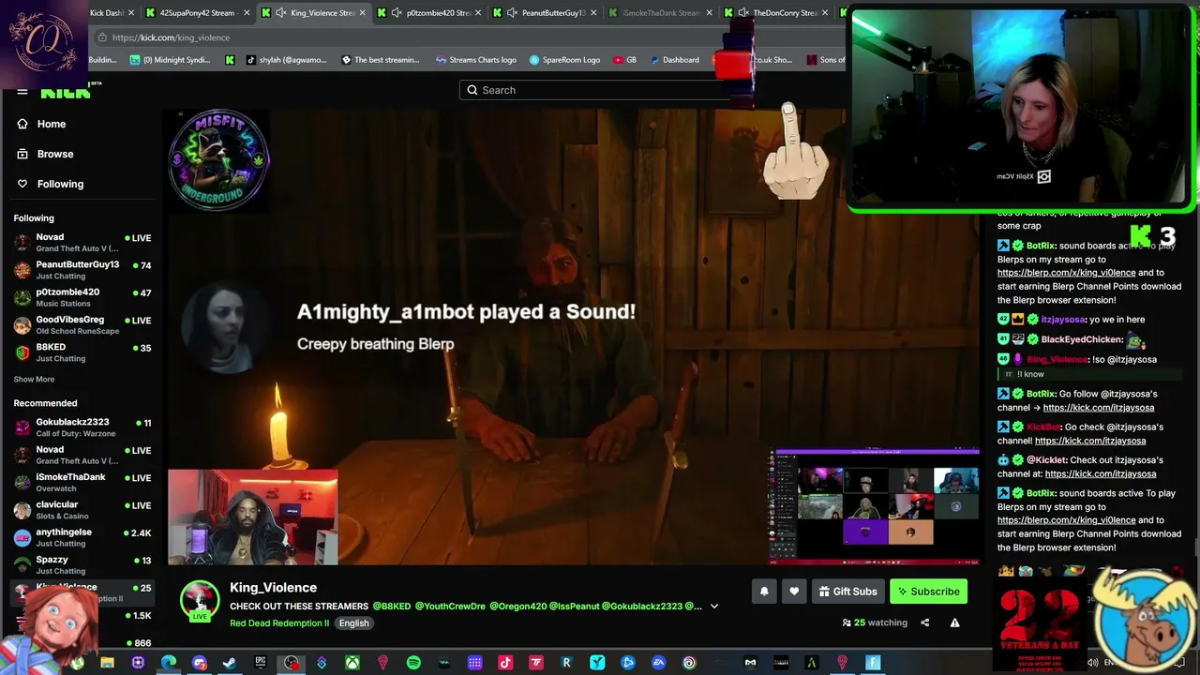
Task: Open Steam from the taskbar
Action: [230, 663]
